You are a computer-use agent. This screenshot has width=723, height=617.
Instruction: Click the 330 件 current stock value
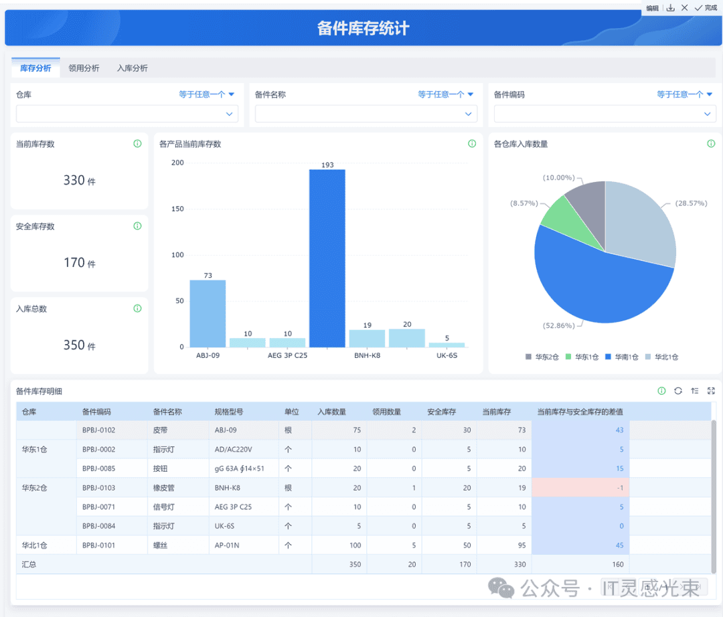79,180
